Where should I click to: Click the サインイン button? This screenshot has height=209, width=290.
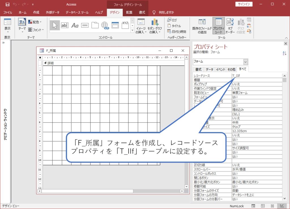point(244,4)
